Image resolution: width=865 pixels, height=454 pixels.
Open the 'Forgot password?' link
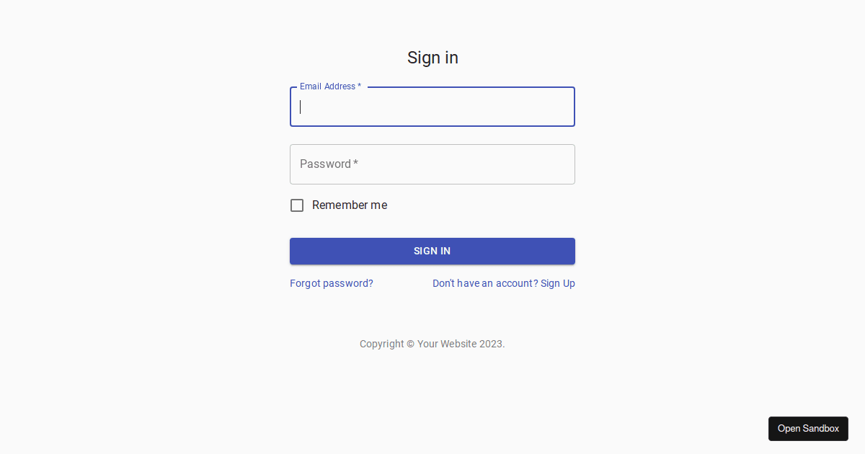coord(332,283)
